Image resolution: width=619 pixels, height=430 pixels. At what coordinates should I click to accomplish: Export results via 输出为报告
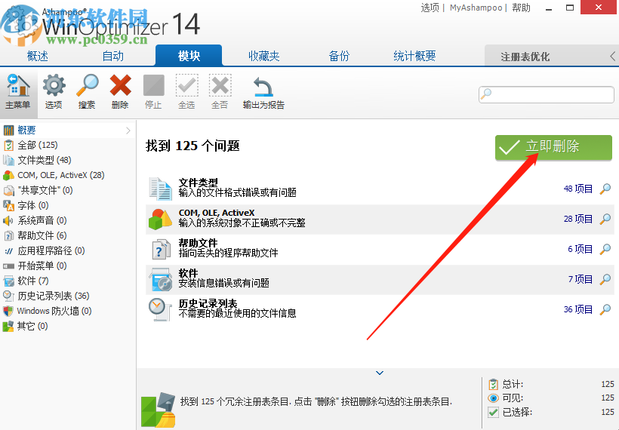pyautogui.click(x=263, y=92)
